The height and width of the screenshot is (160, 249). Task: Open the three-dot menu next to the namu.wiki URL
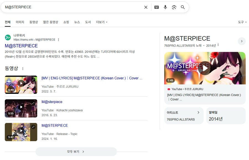click(x=58, y=40)
